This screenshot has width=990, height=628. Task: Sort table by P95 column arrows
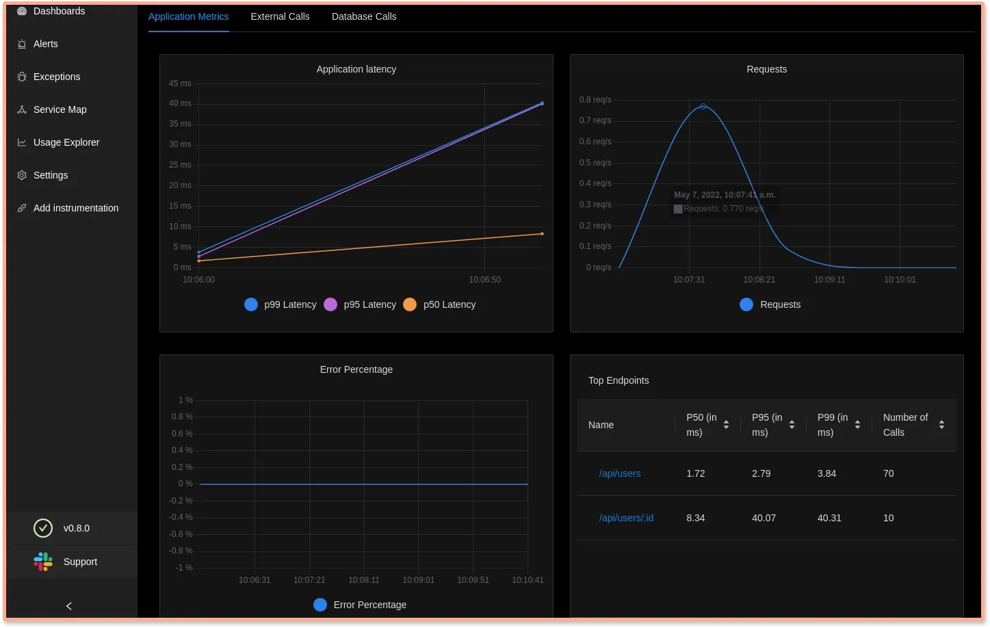coord(792,425)
